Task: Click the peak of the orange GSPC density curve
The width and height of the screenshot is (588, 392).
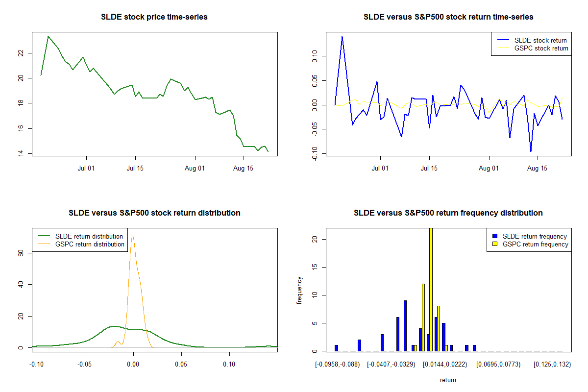Action: tap(132, 237)
